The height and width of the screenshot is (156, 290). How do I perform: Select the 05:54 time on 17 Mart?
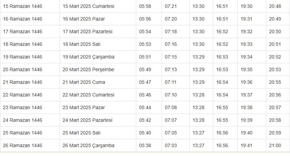(145, 31)
